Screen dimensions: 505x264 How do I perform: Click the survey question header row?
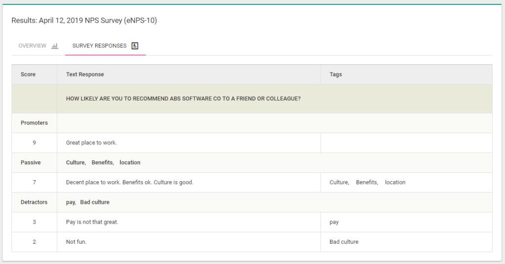pos(183,99)
